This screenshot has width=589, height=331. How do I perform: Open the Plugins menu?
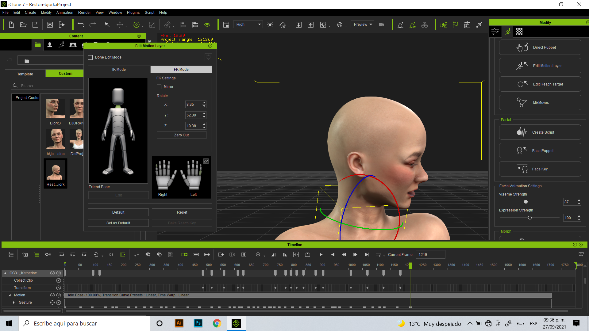[133, 13]
